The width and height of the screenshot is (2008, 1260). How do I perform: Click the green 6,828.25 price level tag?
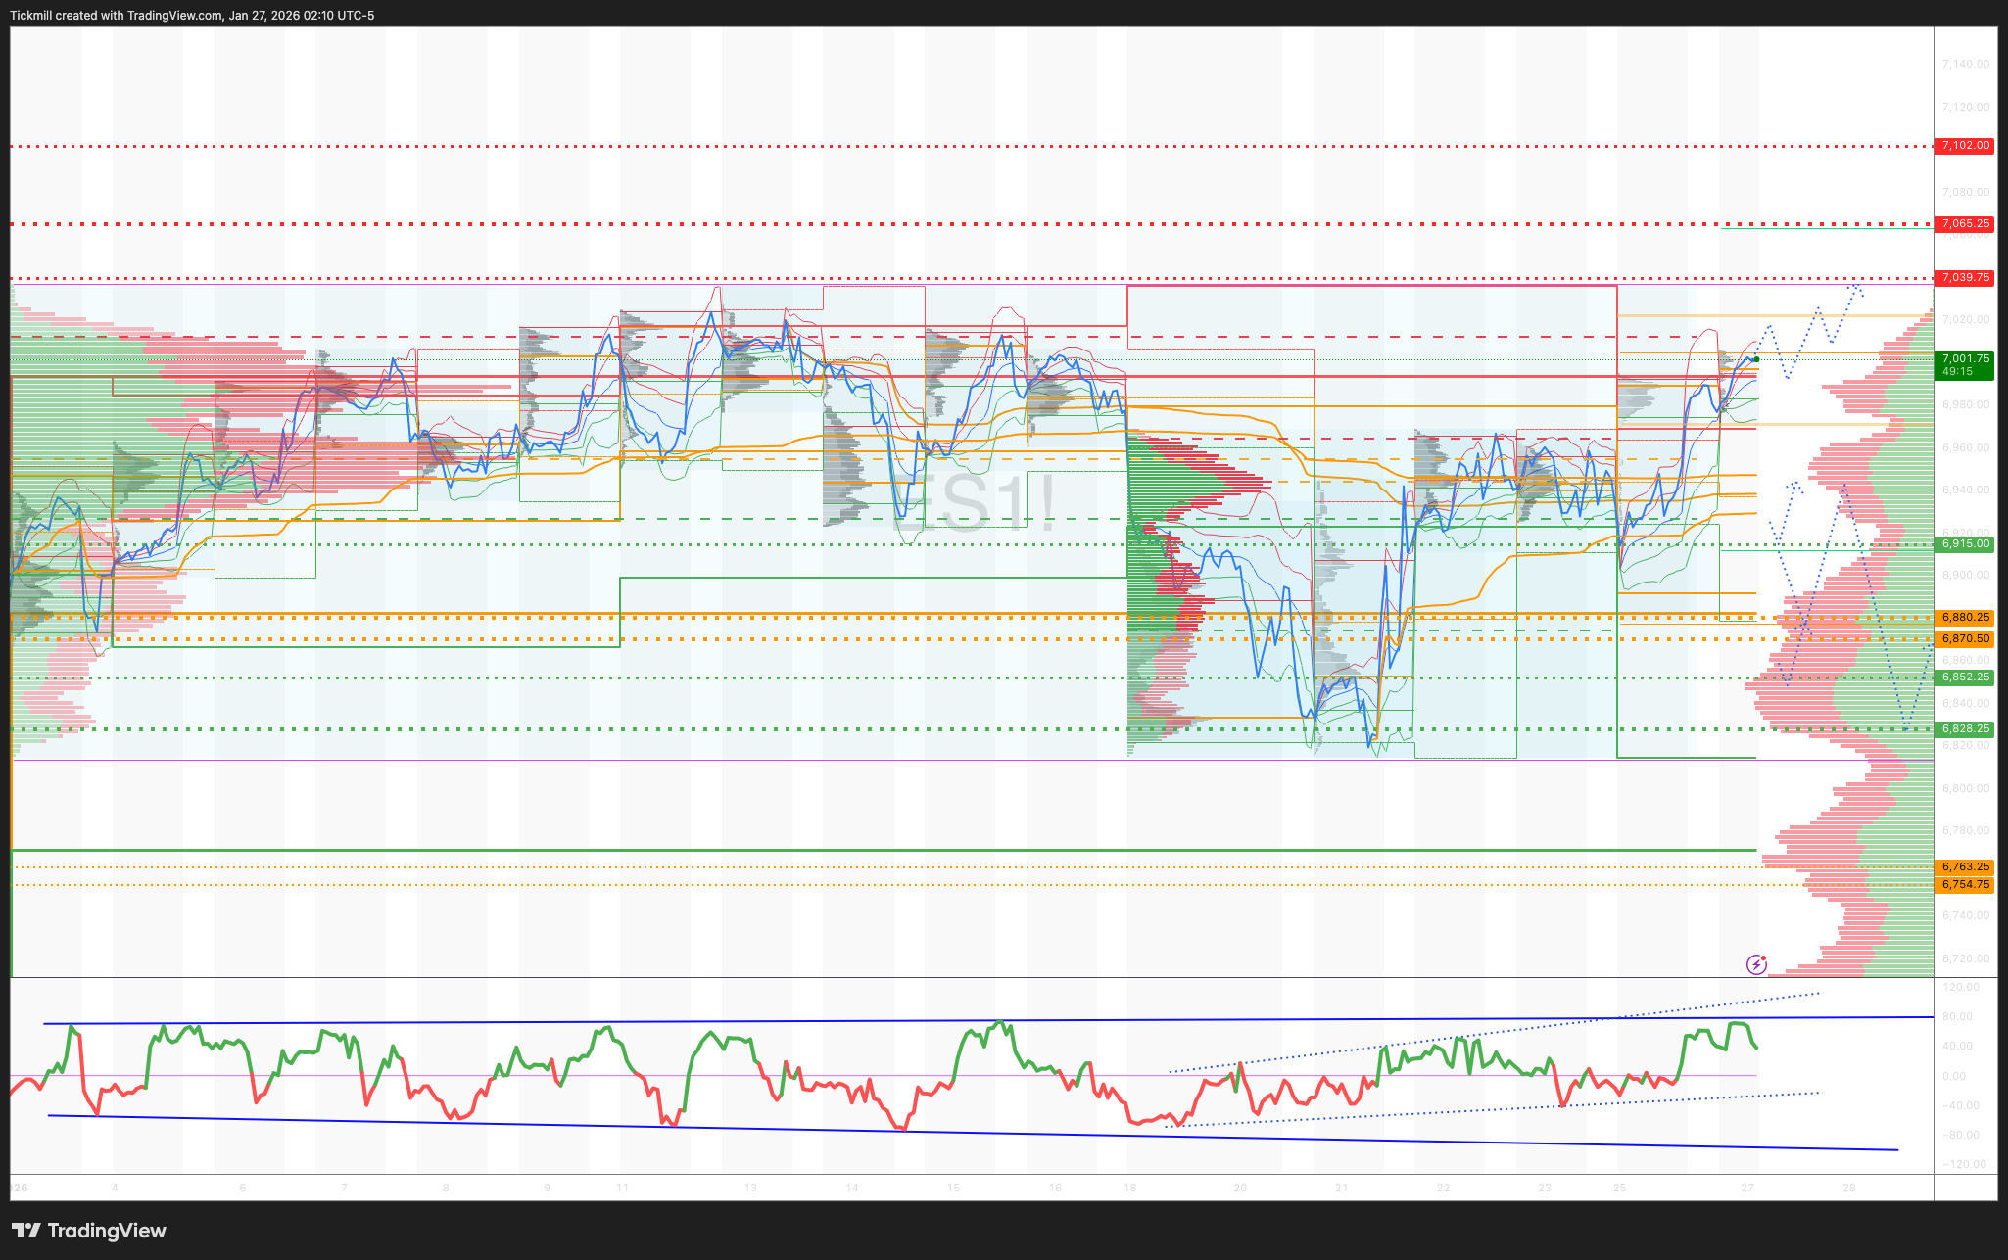[x=1965, y=729]
